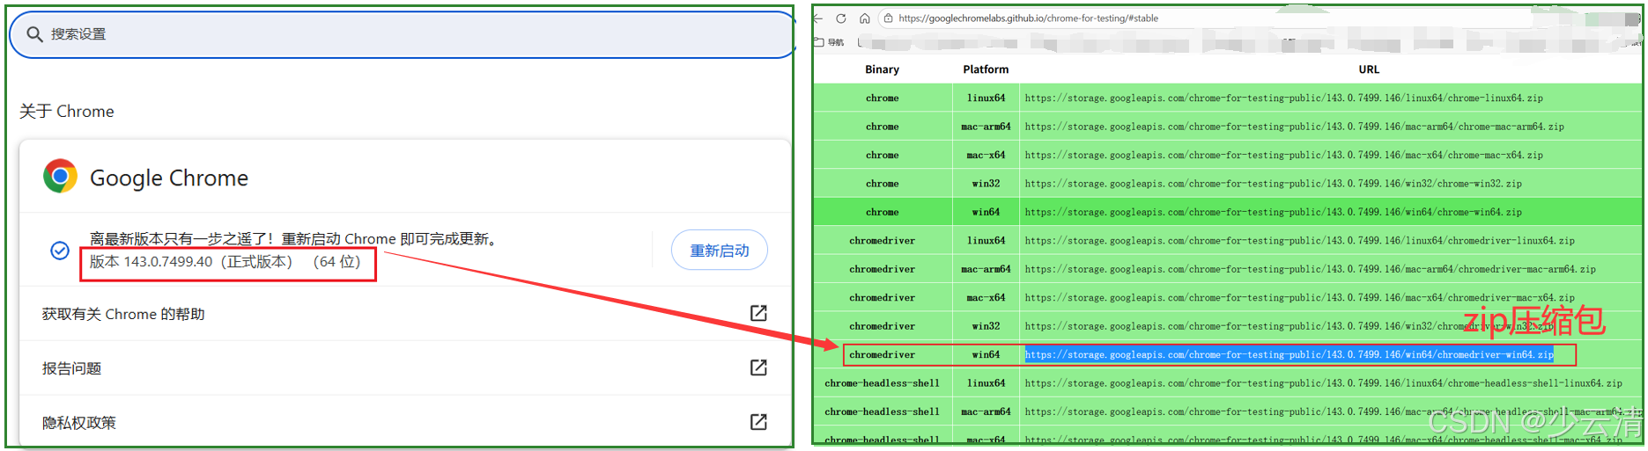Click chromedriver binary cell in linux64 row
1648x451 pixels.
882,240
